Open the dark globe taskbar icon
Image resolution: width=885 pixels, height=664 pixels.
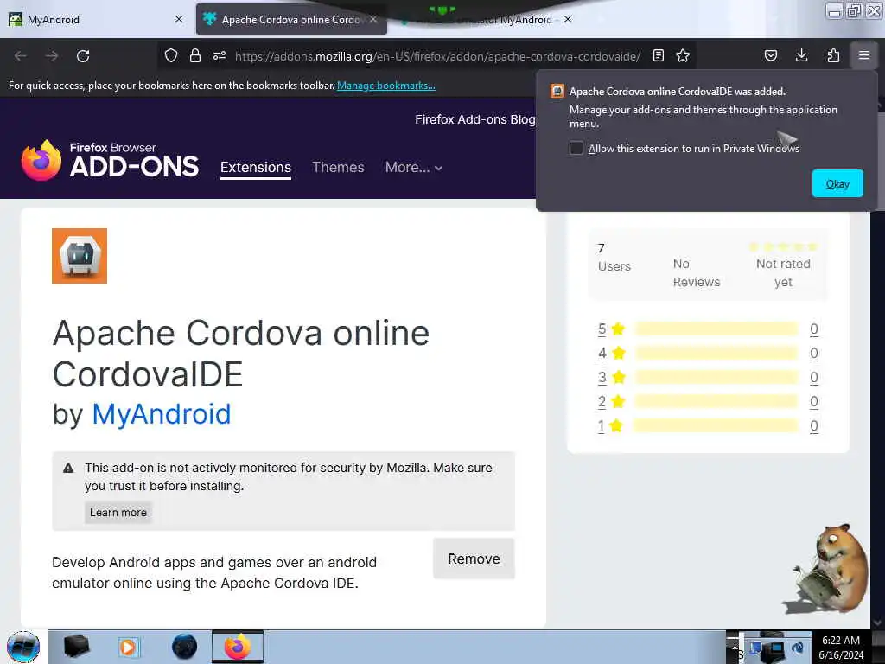[x=185, y=647]
